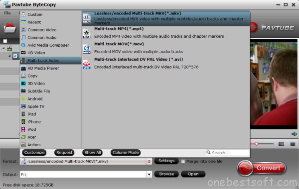Select the Apple TV category text

click(x=36, y=106)
